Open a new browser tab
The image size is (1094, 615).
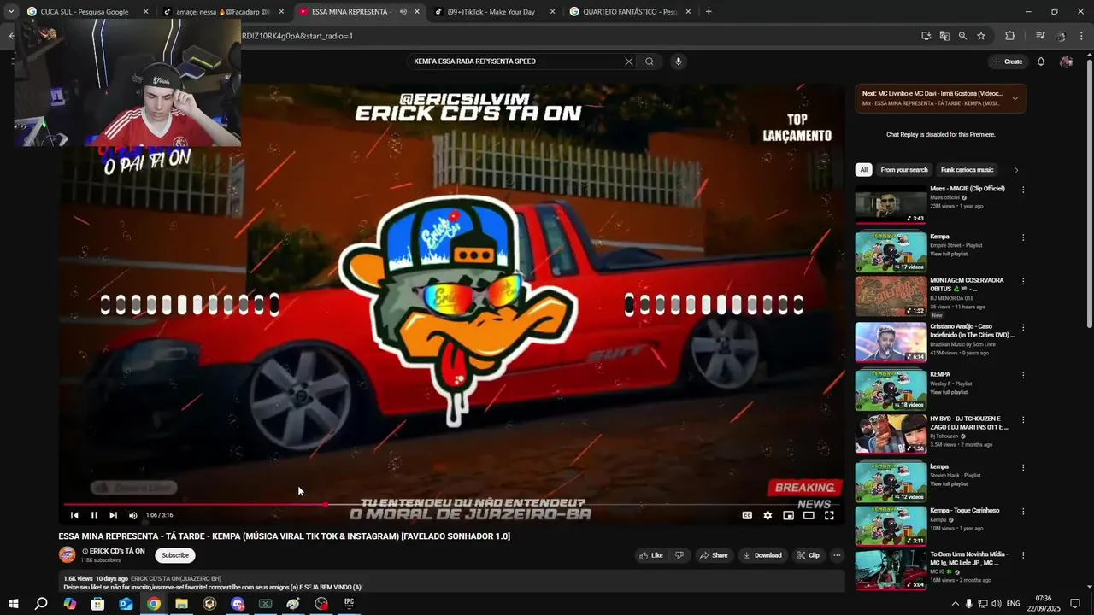coord(709,12)
